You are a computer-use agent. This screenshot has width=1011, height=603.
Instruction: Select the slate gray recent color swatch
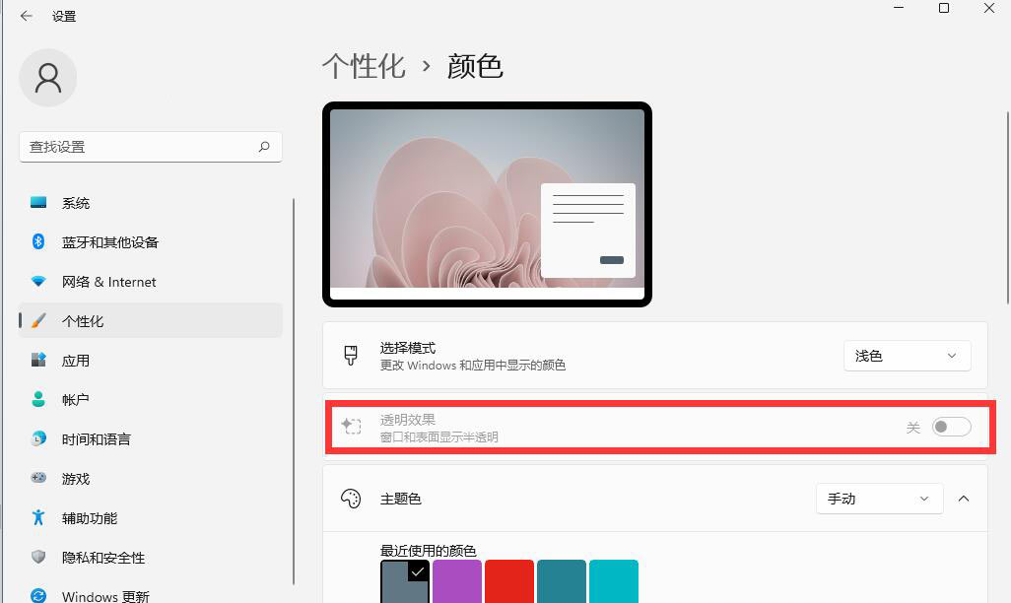tap(405, 581)
